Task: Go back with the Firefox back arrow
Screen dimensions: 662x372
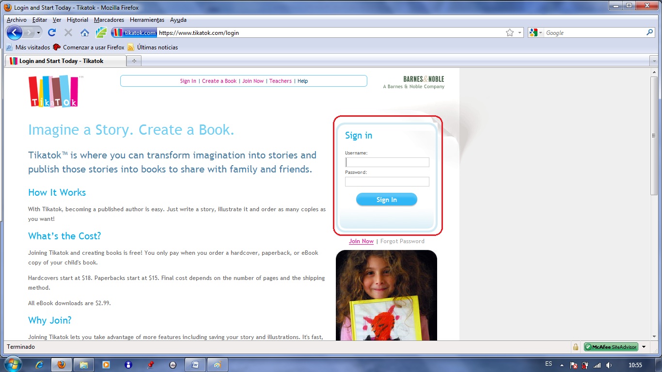Action: 15,32
